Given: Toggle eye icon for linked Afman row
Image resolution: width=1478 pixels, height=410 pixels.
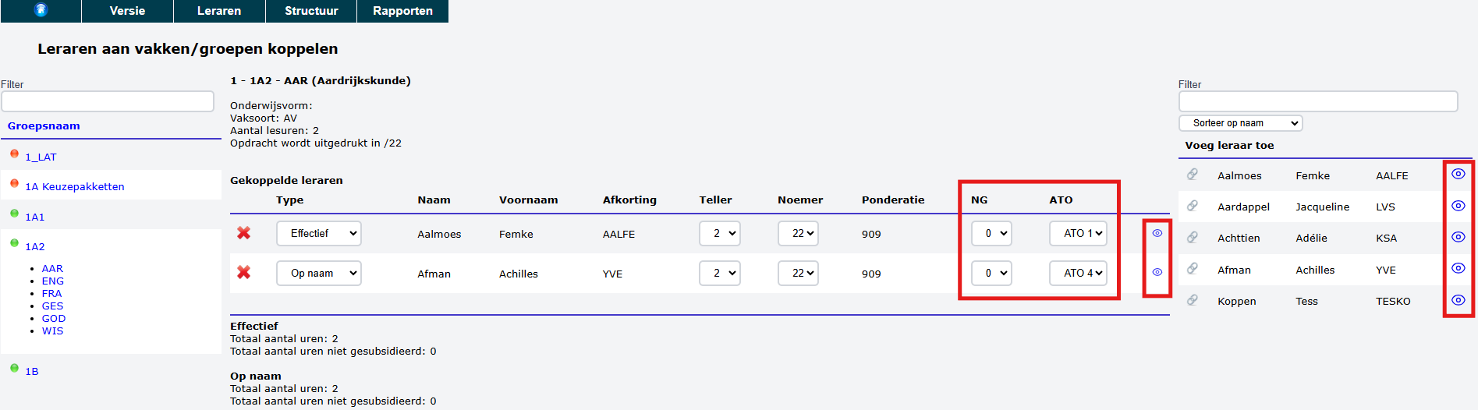Looking at the screenshot, I should pos(1157,272).
